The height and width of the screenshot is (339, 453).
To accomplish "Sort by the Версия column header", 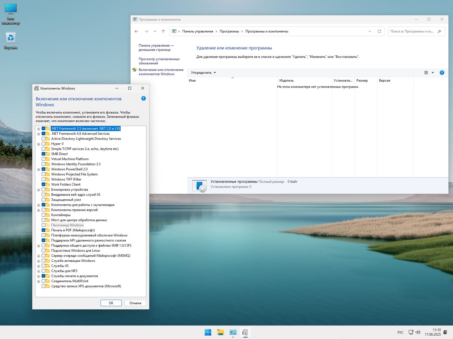I will pos(395,81).
